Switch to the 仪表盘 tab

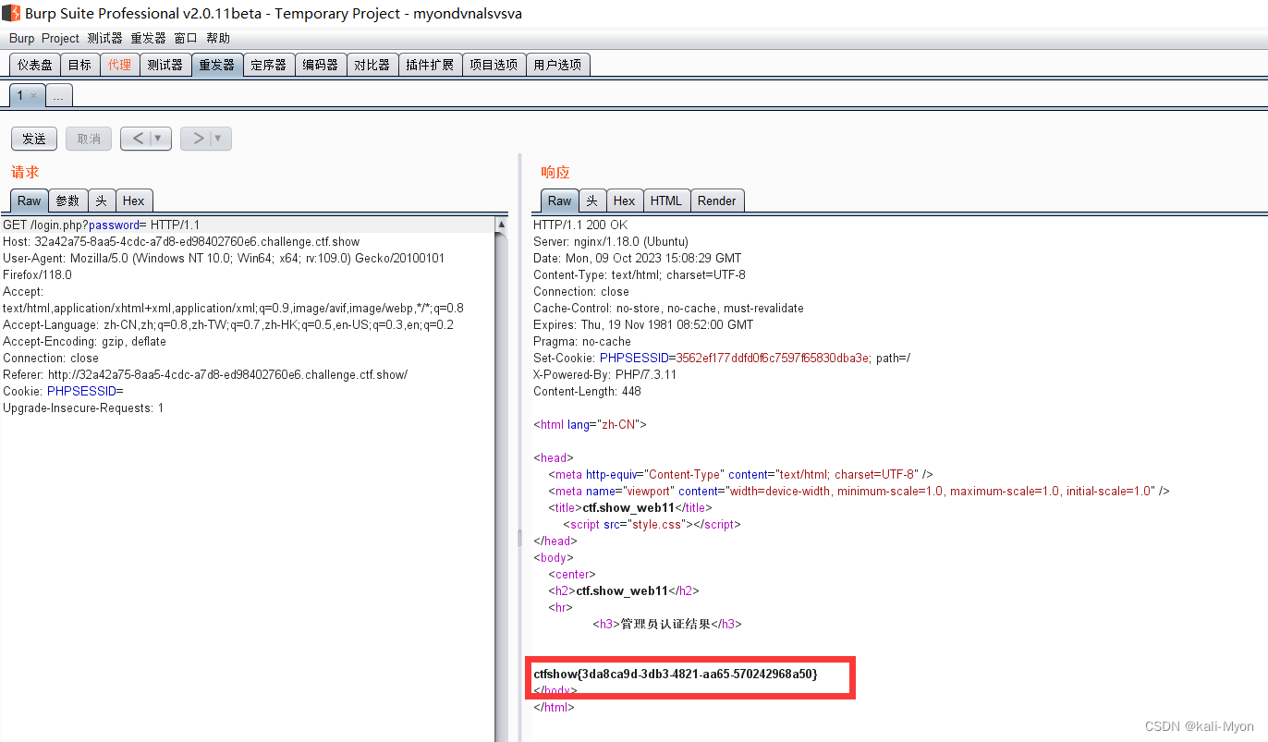point(35,65)
